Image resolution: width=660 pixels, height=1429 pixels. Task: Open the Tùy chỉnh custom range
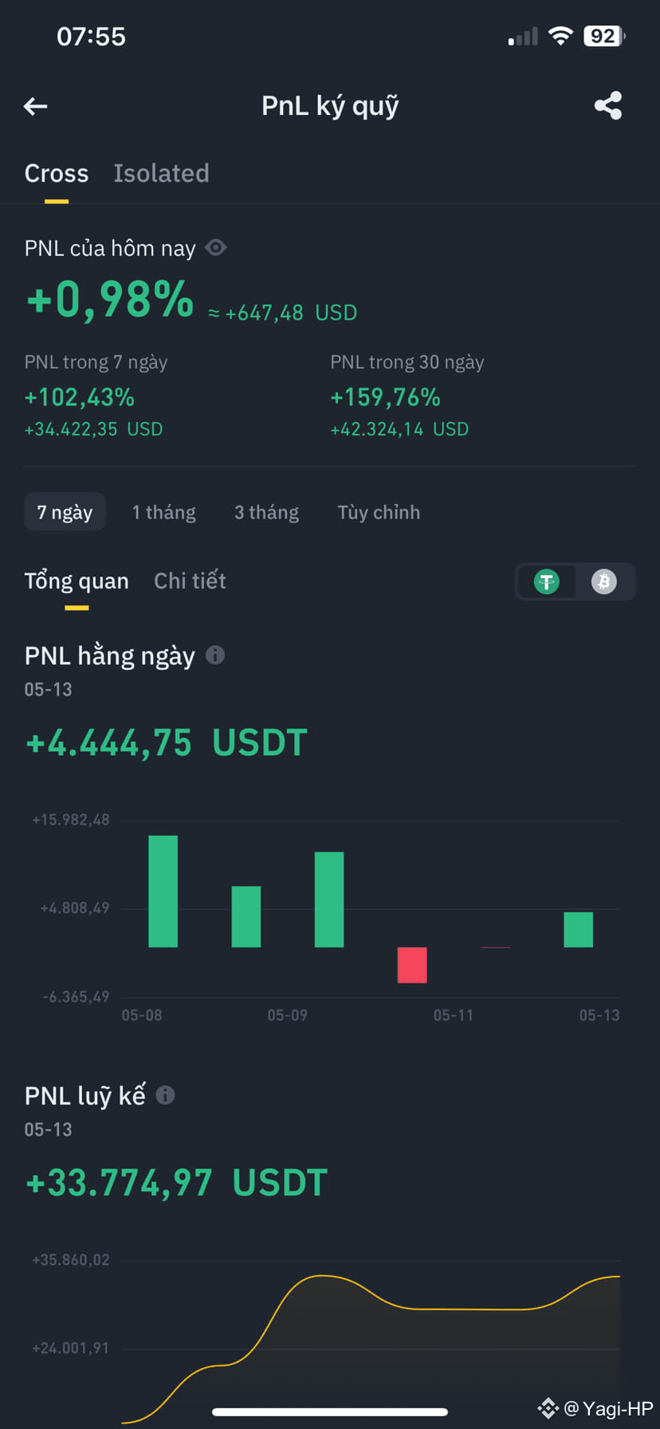379,512
